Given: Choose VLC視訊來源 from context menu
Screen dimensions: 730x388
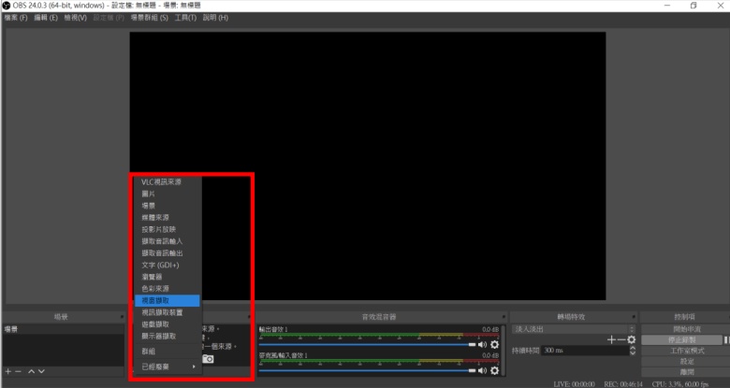Looking at the screenshot, I should 168,182.
